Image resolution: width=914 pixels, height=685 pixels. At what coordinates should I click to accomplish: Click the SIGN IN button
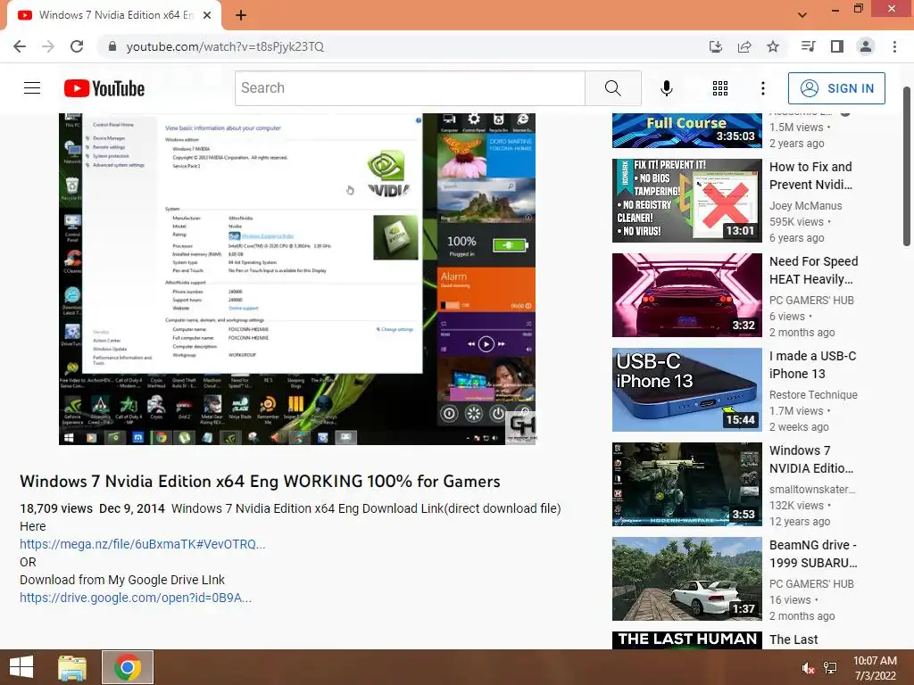[x=836, y=88]
